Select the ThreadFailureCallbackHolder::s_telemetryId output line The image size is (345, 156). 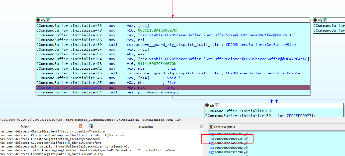pyautogui.click(x=65, y=146)
